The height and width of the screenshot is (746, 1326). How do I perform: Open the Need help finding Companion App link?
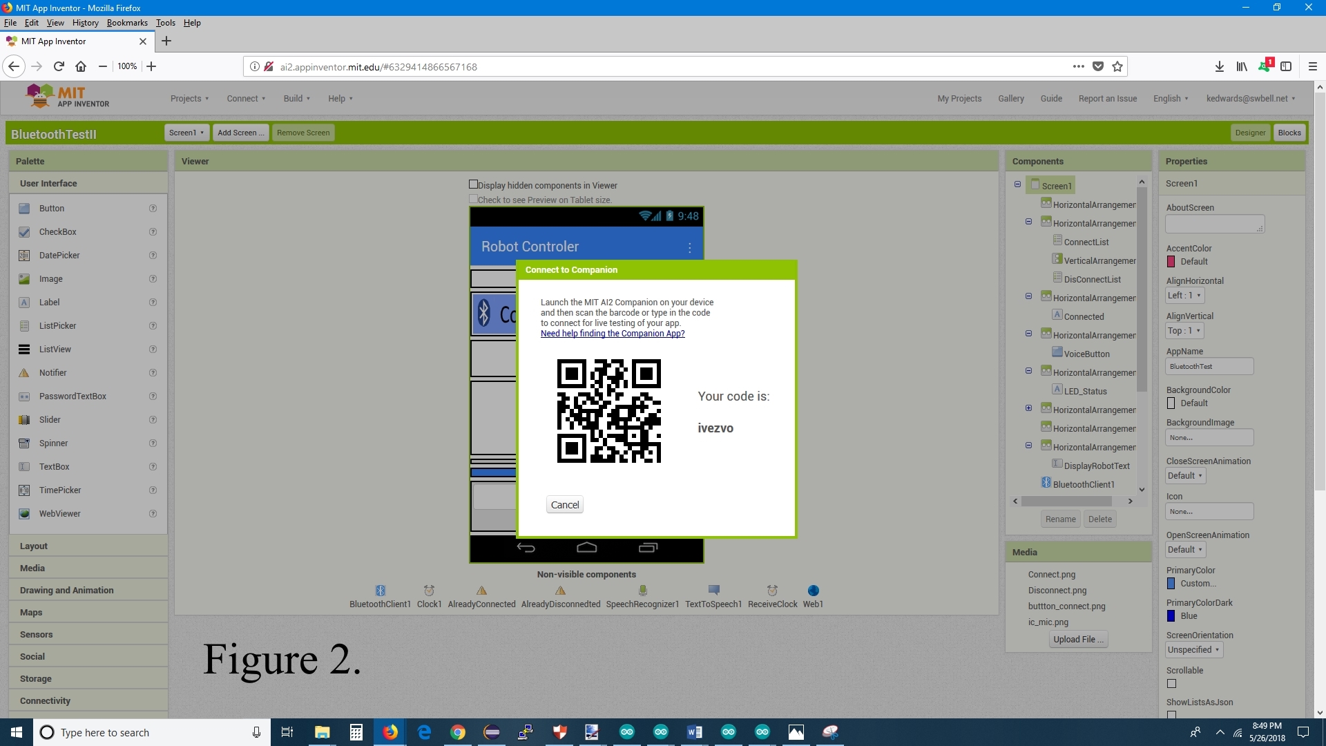(x=613, y=334)
